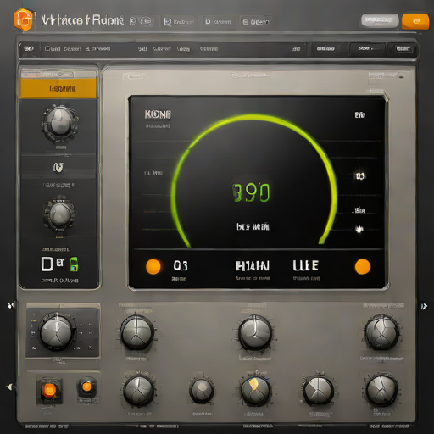Click the green 390 readout in display
Viewport: 434px width, 434px height.
(x=251, y=192)
